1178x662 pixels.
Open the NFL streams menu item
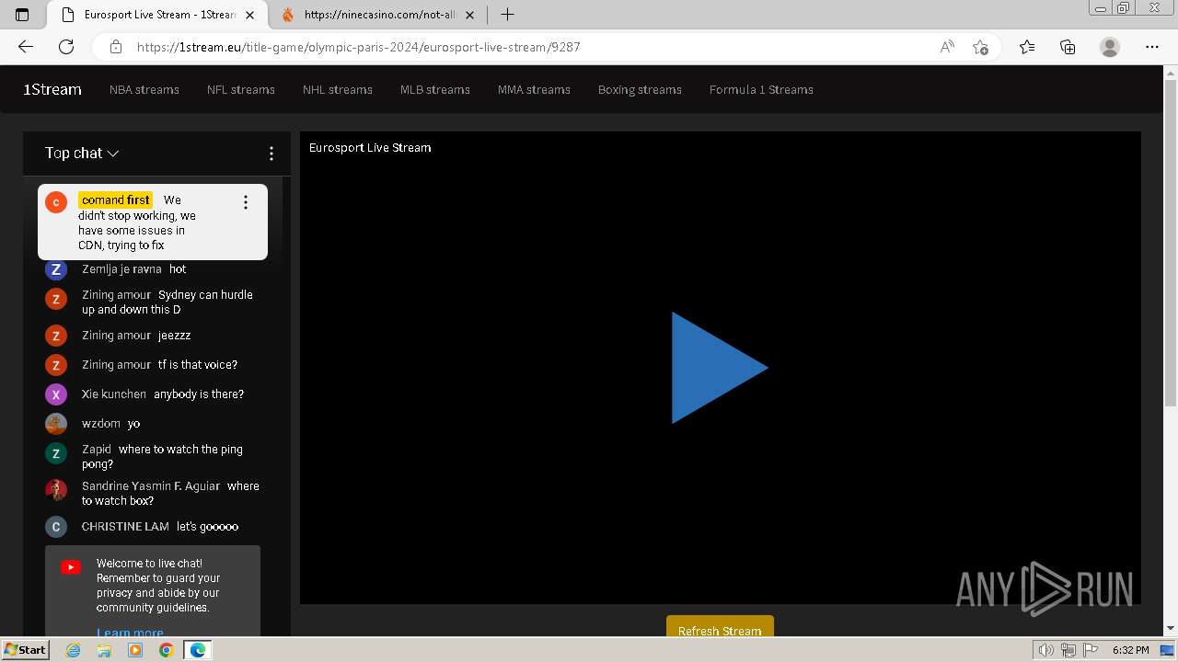click(241, 89)
